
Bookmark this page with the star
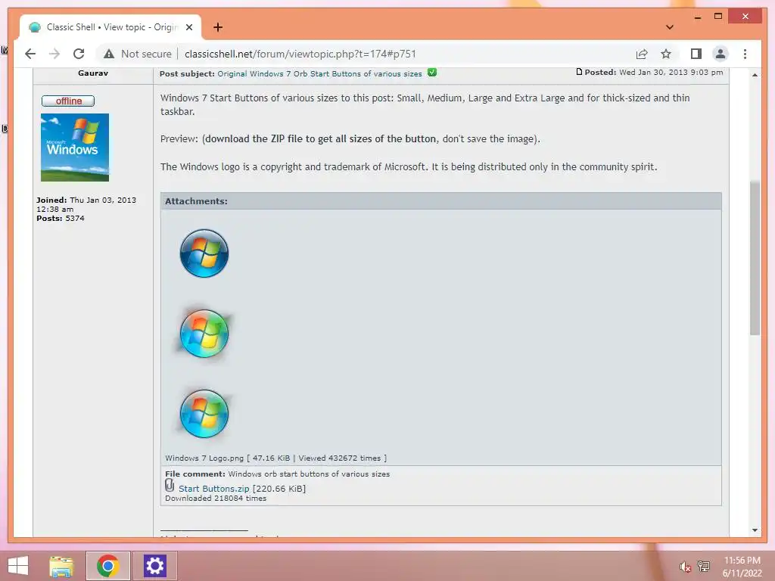coord(666,54)
